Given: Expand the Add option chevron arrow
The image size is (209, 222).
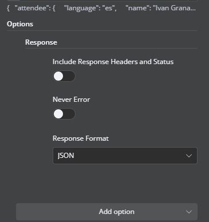Looking at the screenshot, I should point(189,212).
